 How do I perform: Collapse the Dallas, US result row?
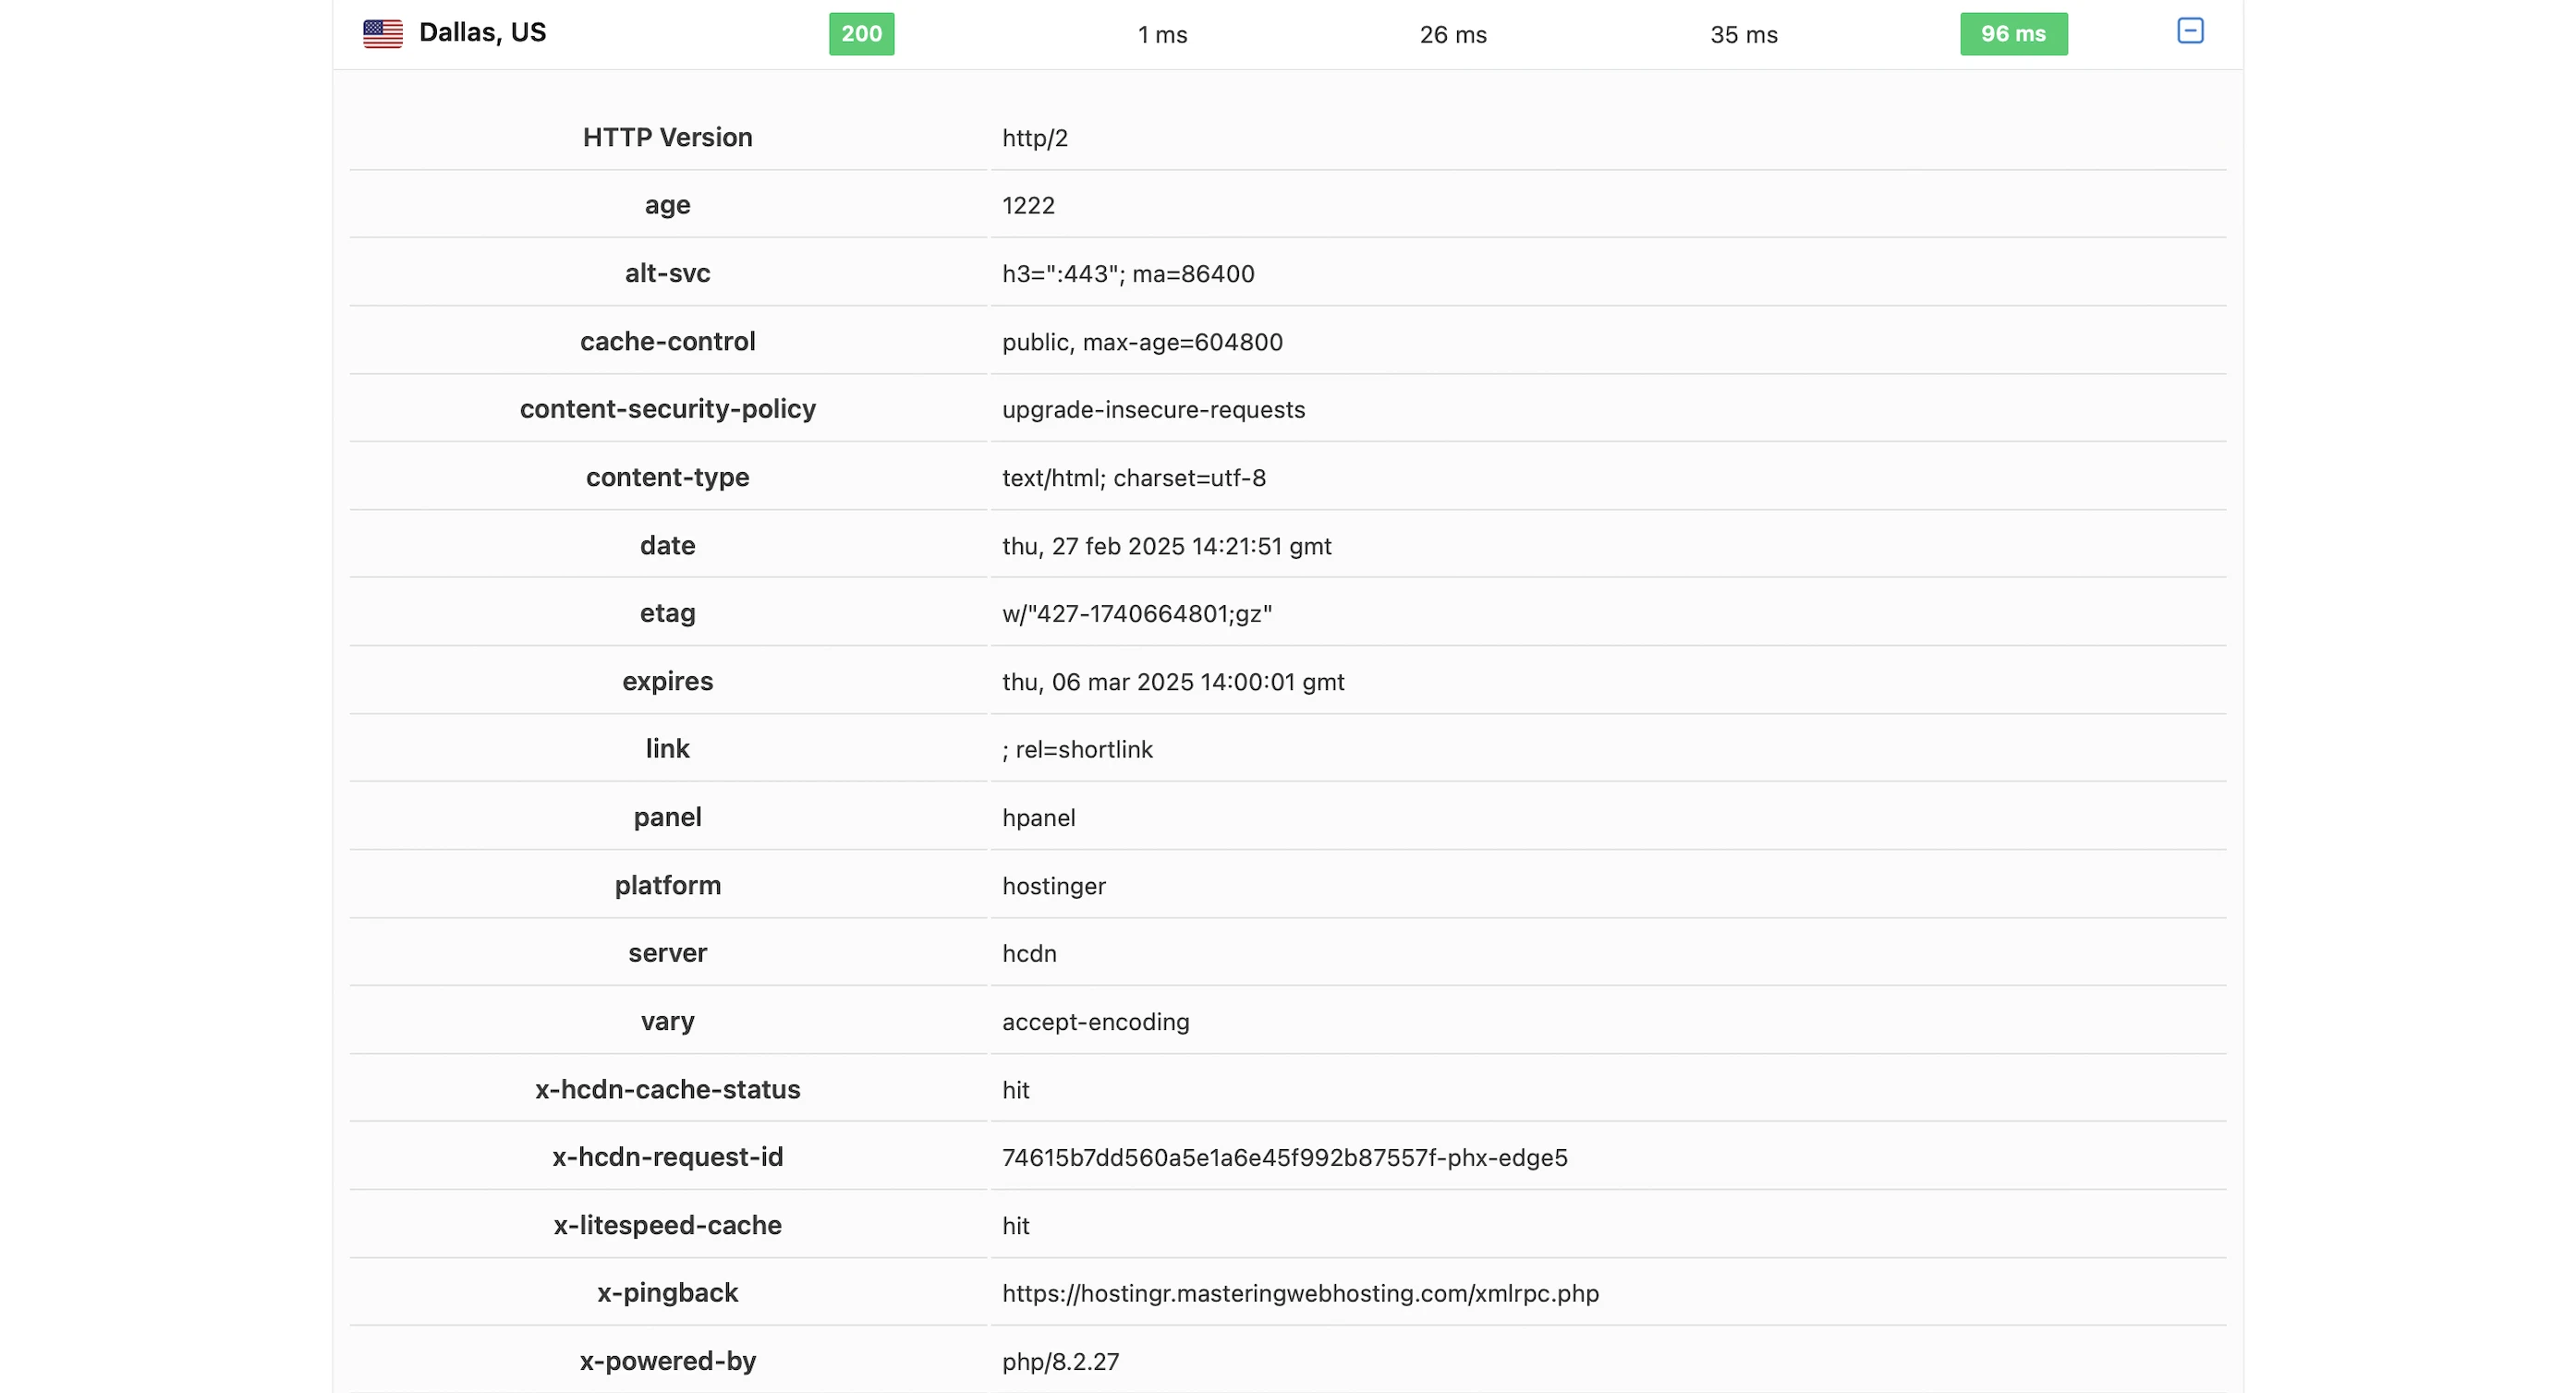(x=2189, y=31)
